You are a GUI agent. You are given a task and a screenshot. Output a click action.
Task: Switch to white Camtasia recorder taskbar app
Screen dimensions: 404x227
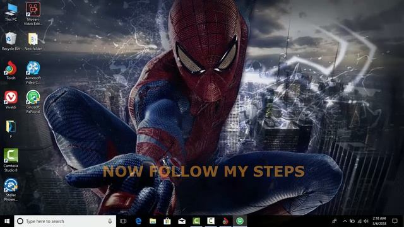(x=211, y=221)
